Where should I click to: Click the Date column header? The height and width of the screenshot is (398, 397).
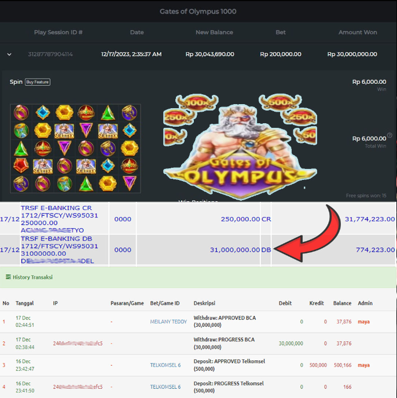pos(137,32)
